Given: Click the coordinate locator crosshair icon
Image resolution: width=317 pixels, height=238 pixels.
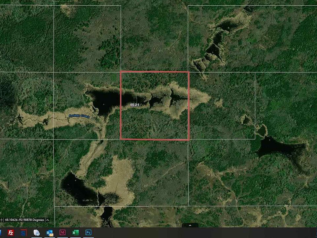Looking at the screenshot, I should pyautogui.click(x=2, y=220).
